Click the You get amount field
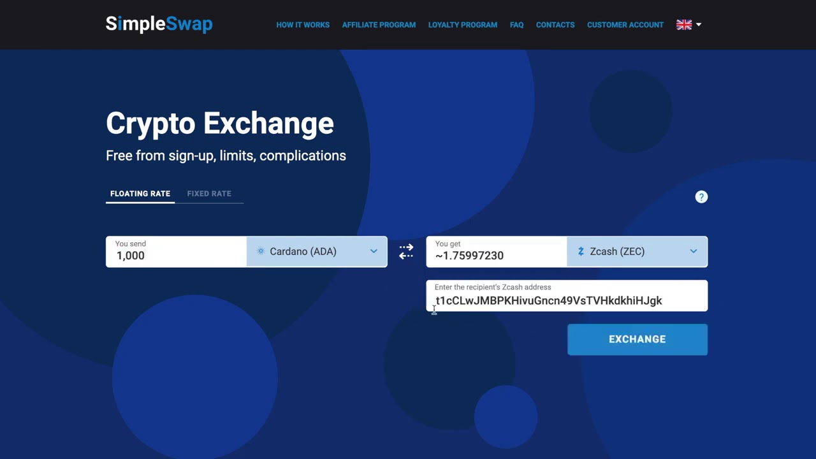Image resolution: width=816 pixels, height=459 pixels. tap(496, 252)
